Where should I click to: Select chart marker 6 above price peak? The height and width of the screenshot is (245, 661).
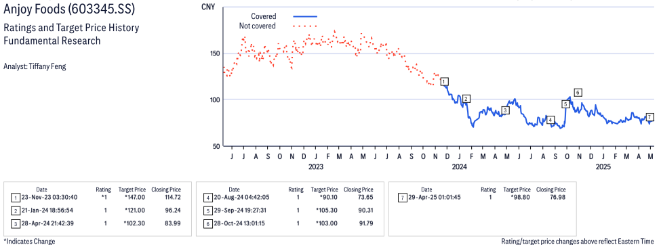click(x=578, y=92)
